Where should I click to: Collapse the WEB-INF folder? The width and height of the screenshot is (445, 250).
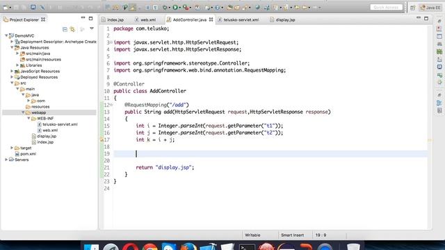tap(29, 119)
